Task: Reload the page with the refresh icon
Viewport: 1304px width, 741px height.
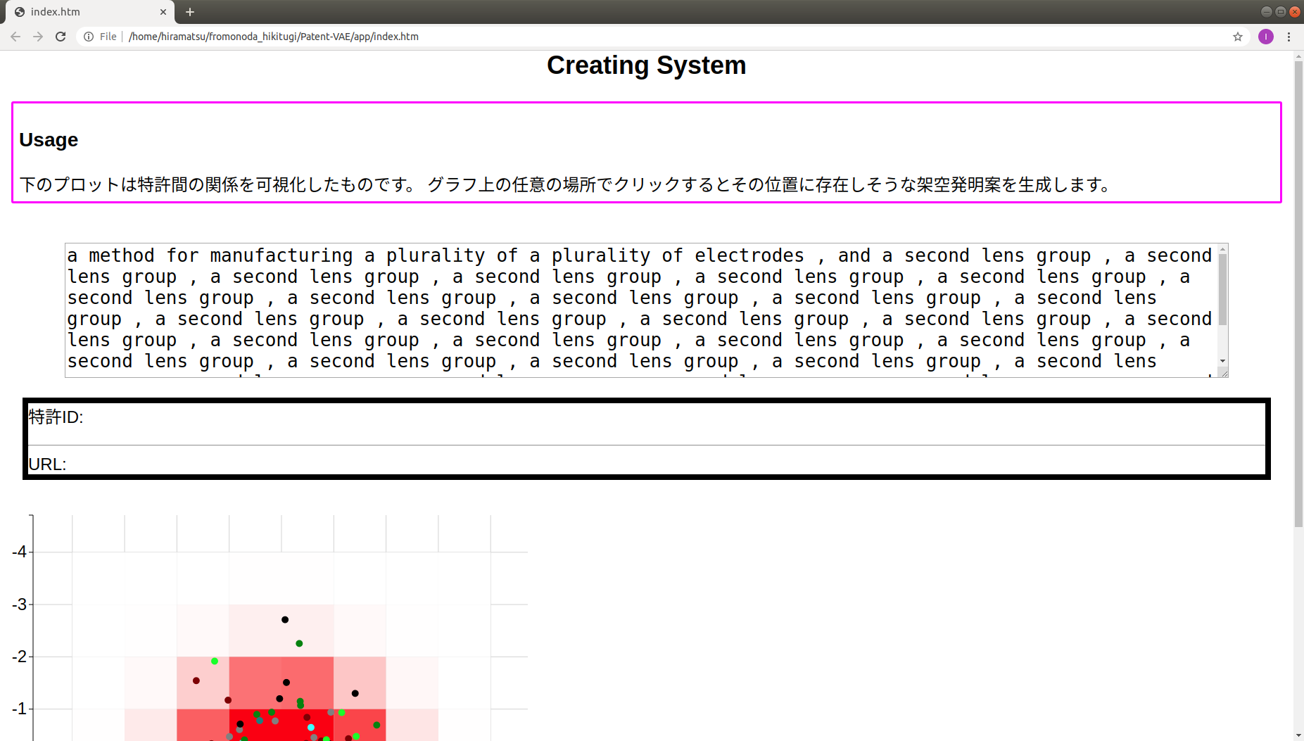Action: (61, 37)
